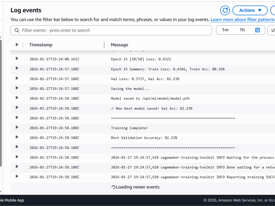Image resolution: width=275 pixels, height=206 pixels.
Task: Expand all rows via header arrow
Action: coord(17,45)
